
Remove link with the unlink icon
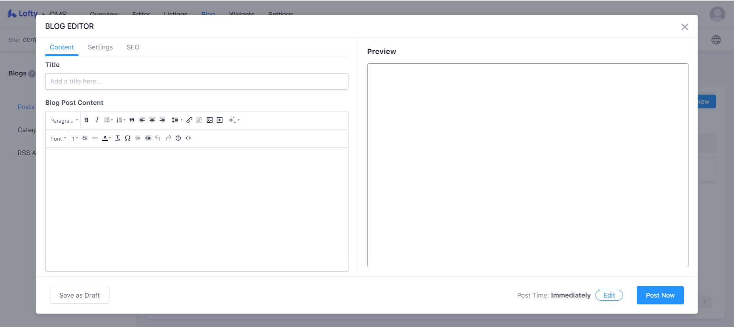click(199, 120)
